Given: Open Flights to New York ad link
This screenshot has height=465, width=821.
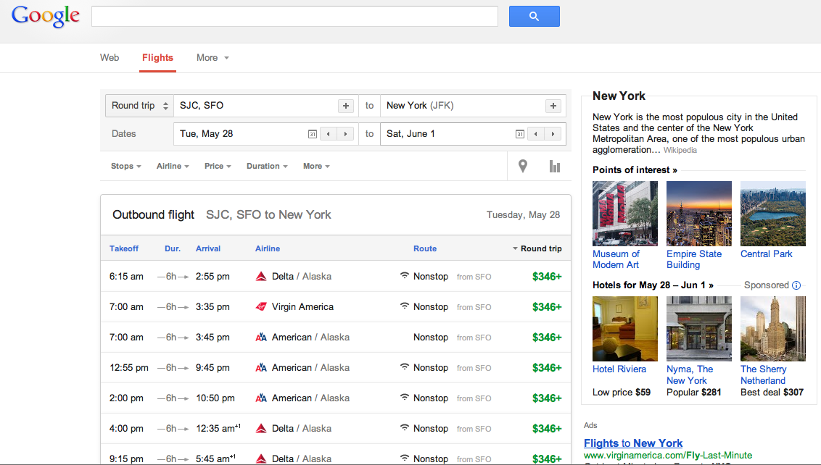Looking at the screenshot, I should (633, 443).
